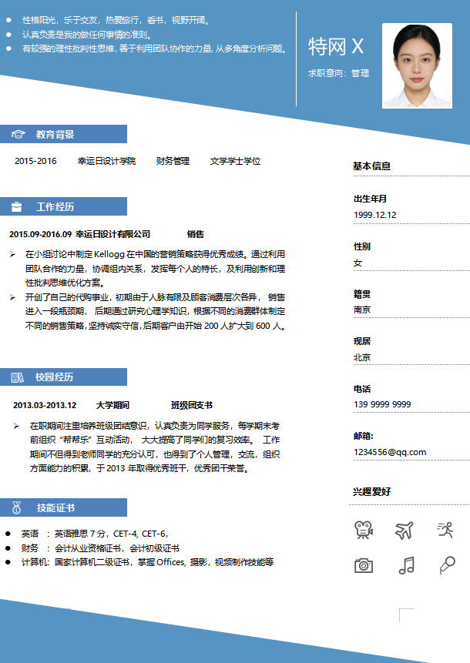
Task: Click the residence value 北京
Action: click(x=362, y=357)
